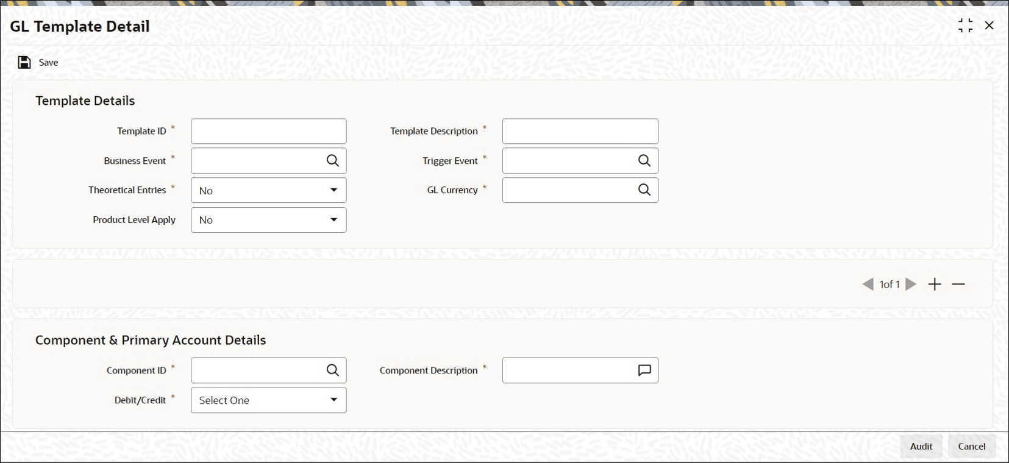
Task: Add a new row with plus icon
Action: tap(935, 284)
